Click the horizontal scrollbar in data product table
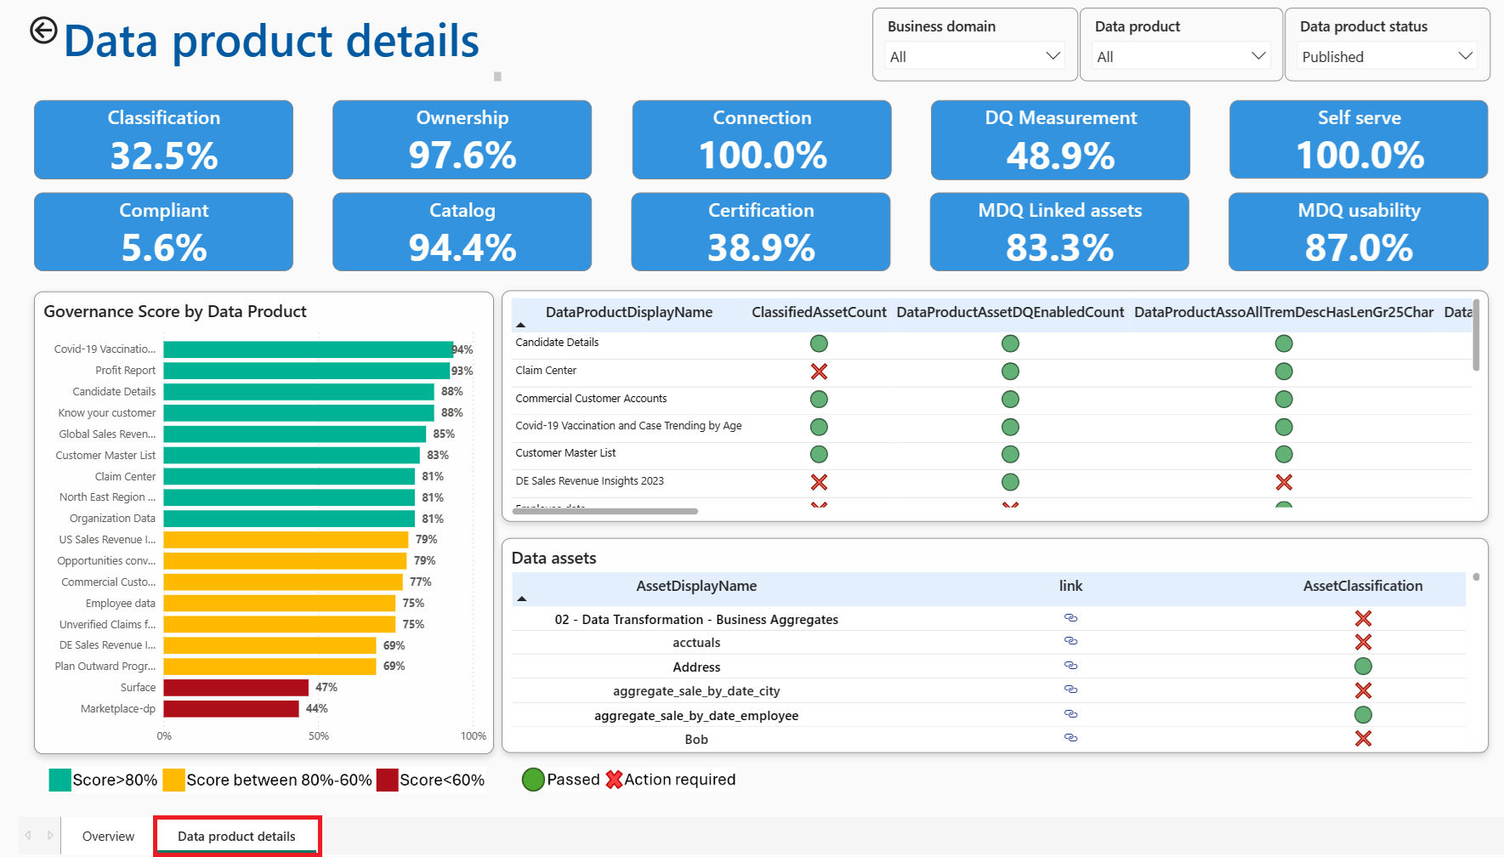Viewport: 1504px width, 857px height. pos(605,511)
